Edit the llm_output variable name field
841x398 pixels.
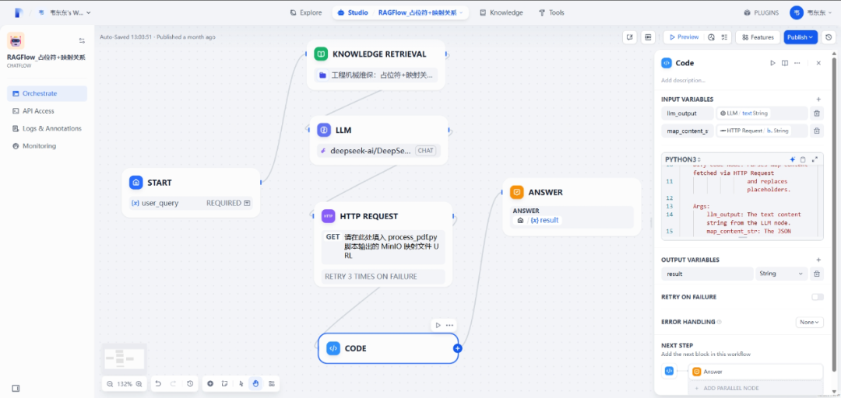click(x=687, y=113)
